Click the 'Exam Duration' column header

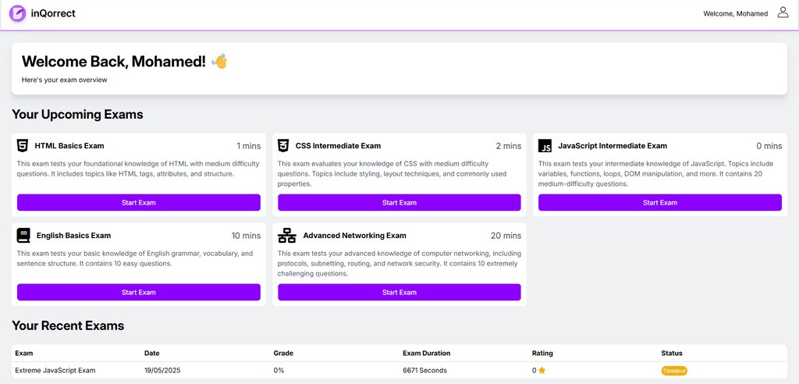[427, 353]
